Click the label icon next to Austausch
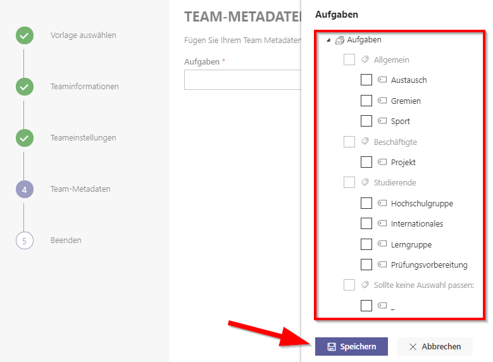 pos(382,80)
